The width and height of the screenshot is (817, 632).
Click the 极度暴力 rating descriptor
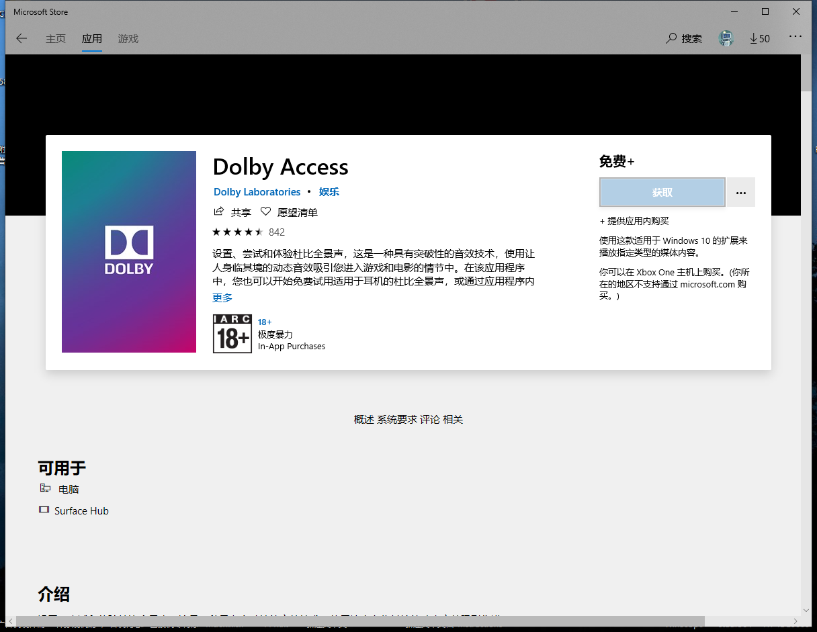pos(275,334)
